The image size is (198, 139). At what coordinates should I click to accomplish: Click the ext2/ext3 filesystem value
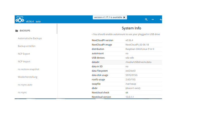coord(131,71)
